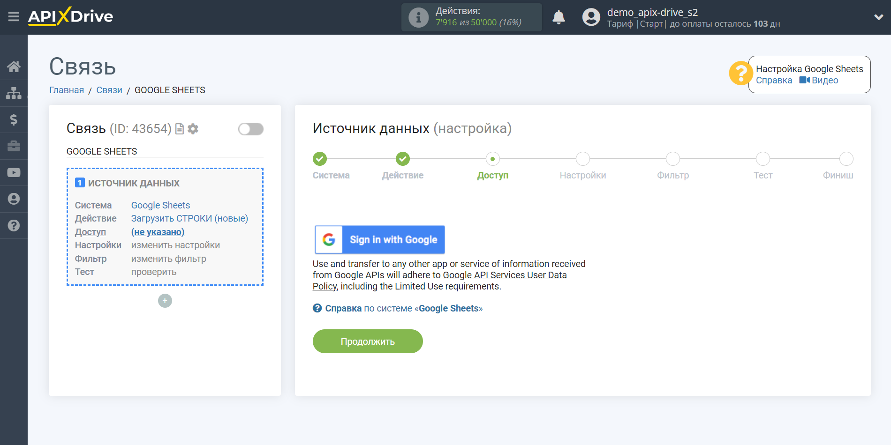Click the Google Sheets system link
The image size is (891, 445).
160,205
